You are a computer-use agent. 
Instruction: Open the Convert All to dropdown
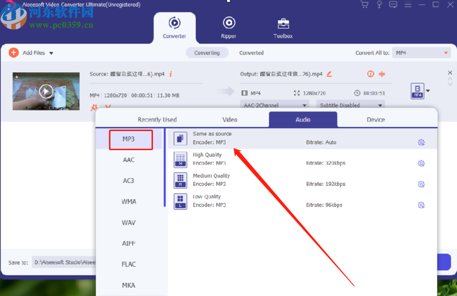point(421,53)
